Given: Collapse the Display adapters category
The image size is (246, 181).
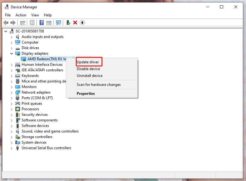Looking at the screenshot, I should (11, 53).
